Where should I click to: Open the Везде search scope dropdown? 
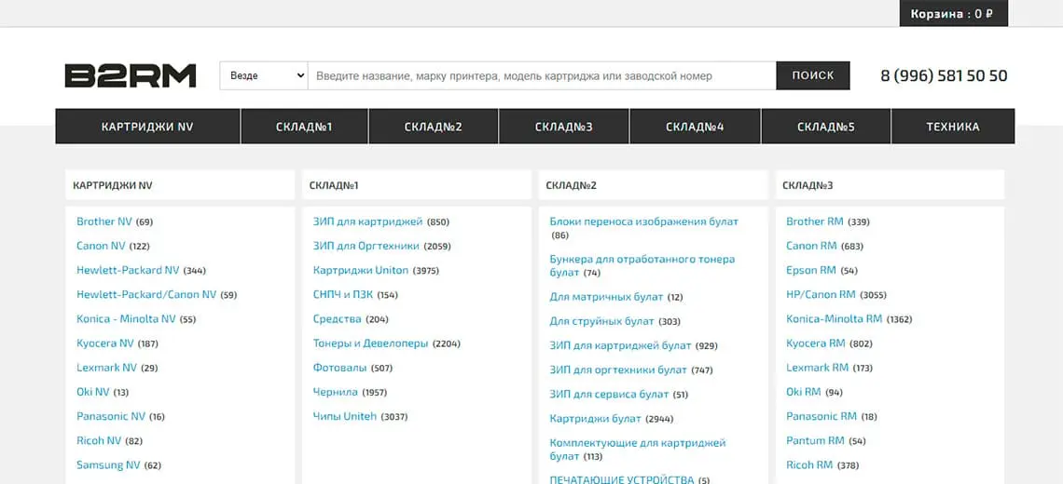[264, 75]
